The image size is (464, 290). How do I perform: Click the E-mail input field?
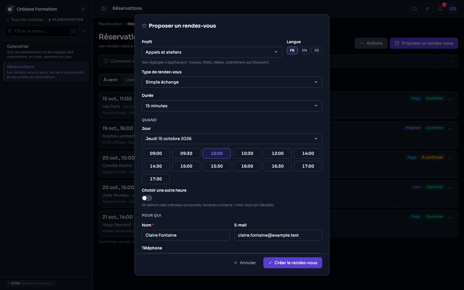(278, 235)
